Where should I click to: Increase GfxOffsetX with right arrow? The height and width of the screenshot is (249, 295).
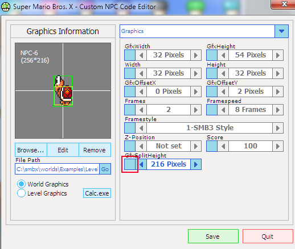pos(196,92)
